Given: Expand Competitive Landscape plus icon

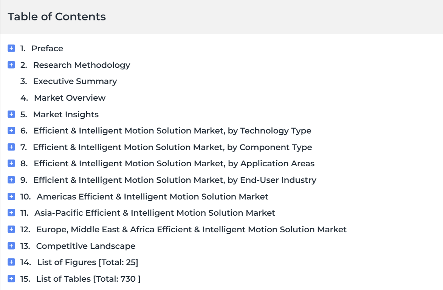Looking at the screenshot, I should click(11, 246).
